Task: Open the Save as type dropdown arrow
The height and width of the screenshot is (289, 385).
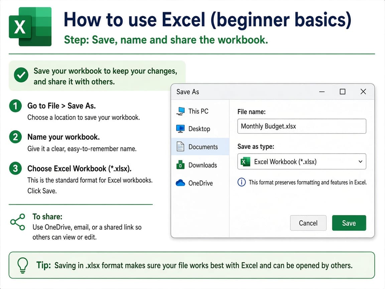Action: point(360,162)
